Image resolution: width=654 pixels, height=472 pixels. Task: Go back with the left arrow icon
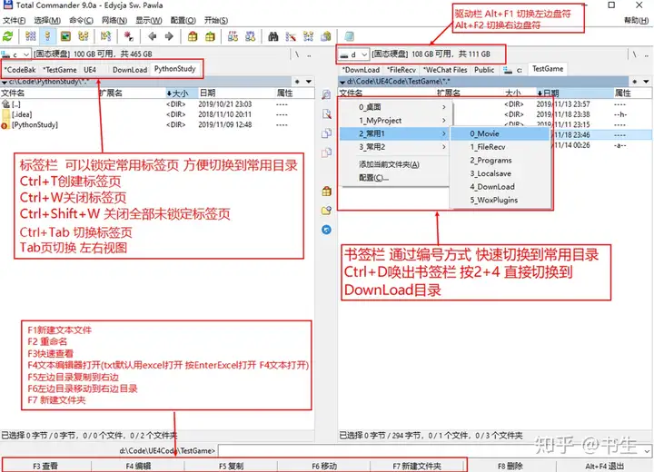pos(153,36)
